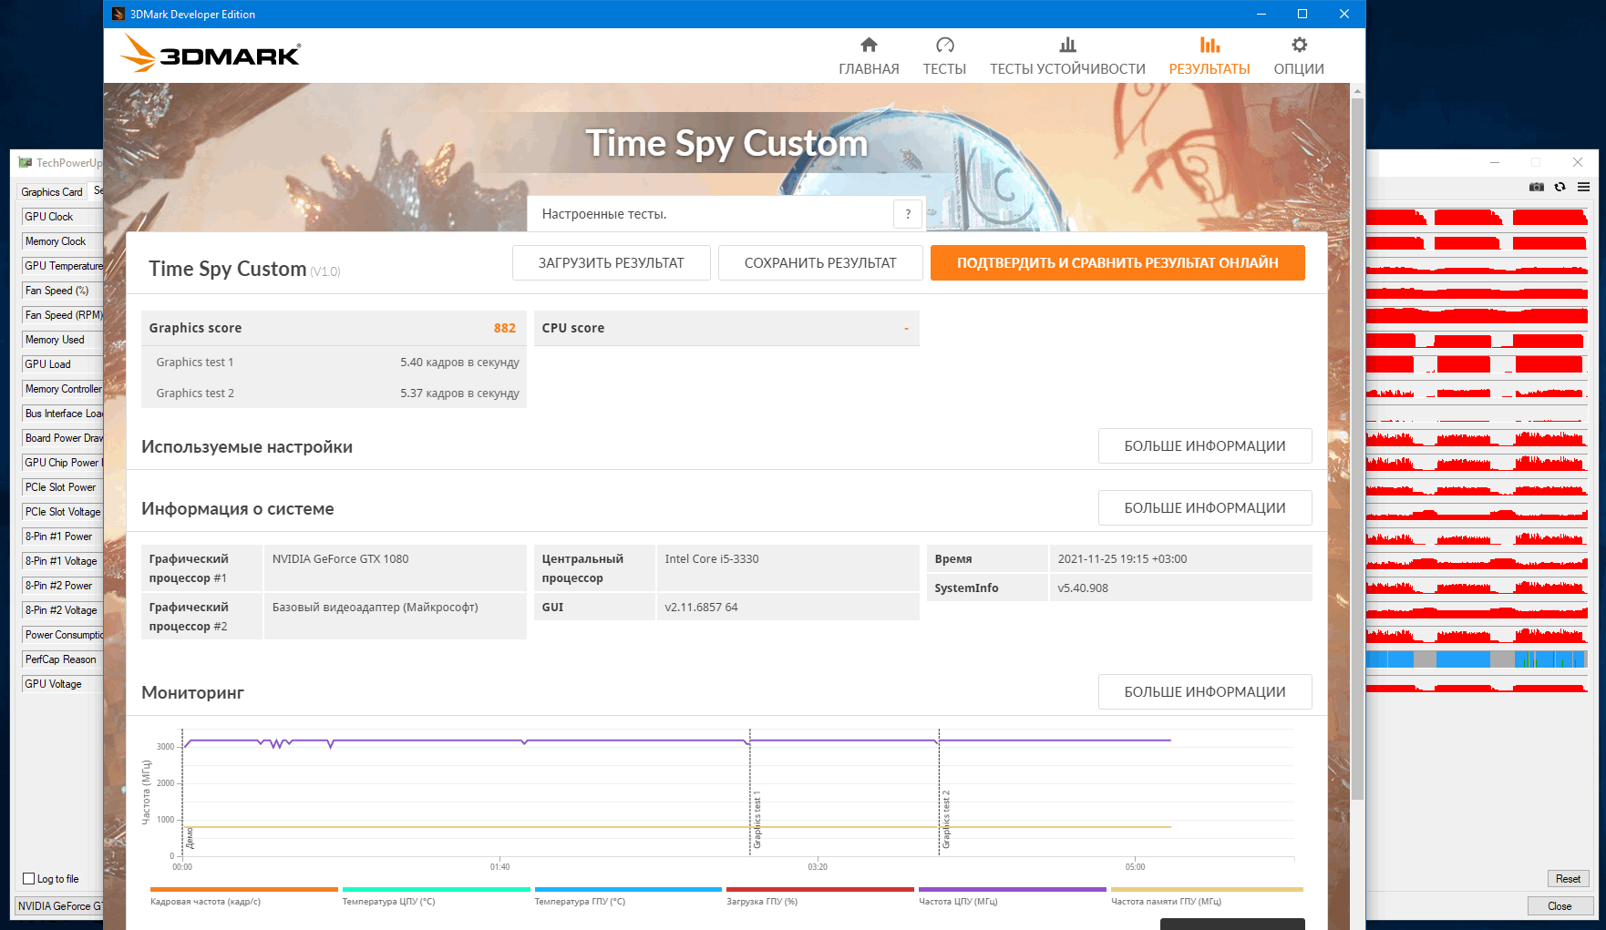Click ПОДТВЕРДИТЬ И СРАВНИТЬ РЕЗУЛЬТАТ ОНЛАЙН button
The image size is (1606, 930).
click(x=1117, y=262)
